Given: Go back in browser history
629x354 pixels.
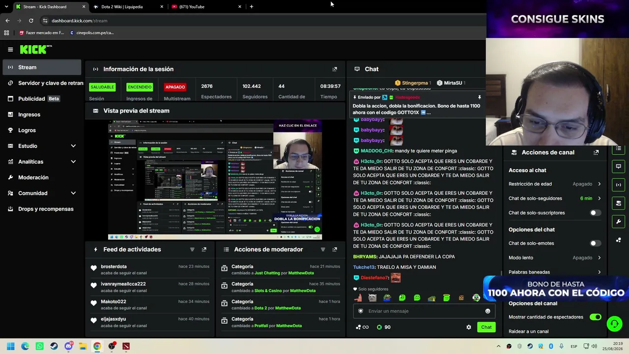Looking at the screenshot, I should (7, 21).
